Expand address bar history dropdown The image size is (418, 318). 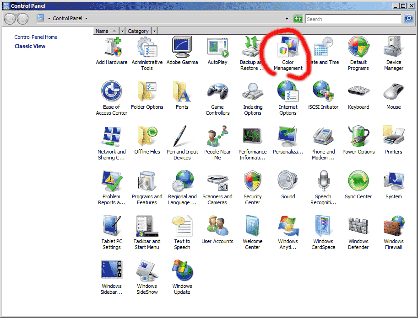point(287,19)
